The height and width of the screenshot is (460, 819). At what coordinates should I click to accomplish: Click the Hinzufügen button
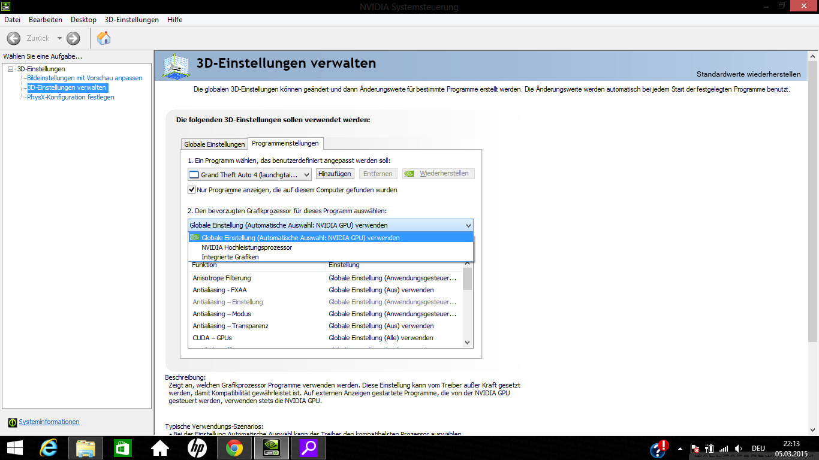[x=335, y=174]
